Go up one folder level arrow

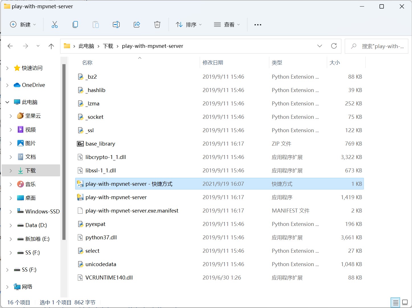(51, 46)
